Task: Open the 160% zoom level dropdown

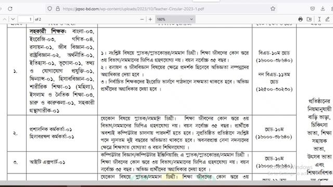Action: pos(175,19)
